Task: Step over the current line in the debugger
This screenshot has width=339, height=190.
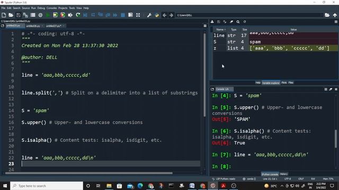Action: (93, 15)
